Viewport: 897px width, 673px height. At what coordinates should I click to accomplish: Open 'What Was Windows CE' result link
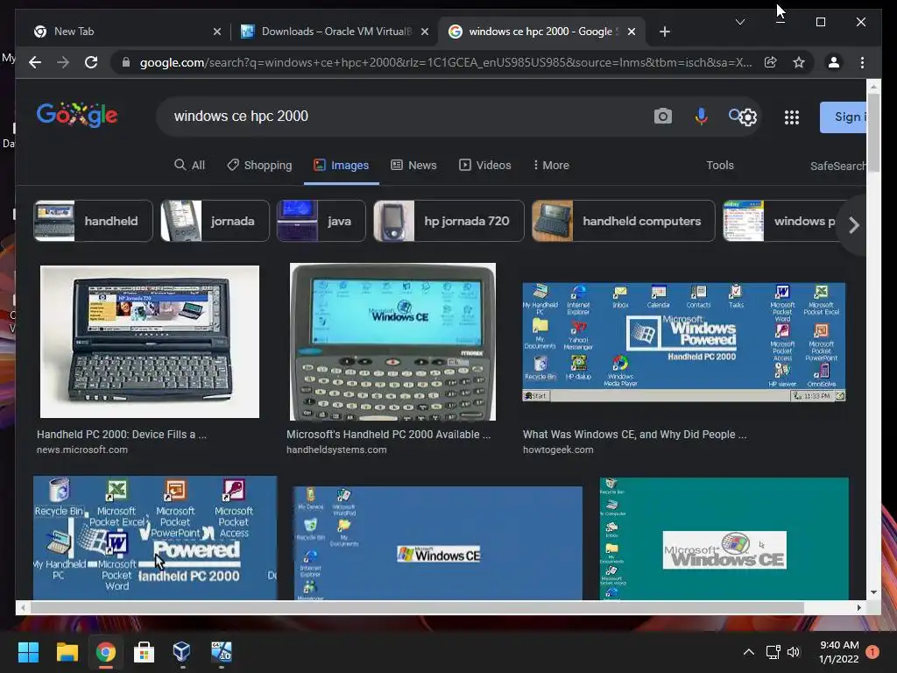634,435
